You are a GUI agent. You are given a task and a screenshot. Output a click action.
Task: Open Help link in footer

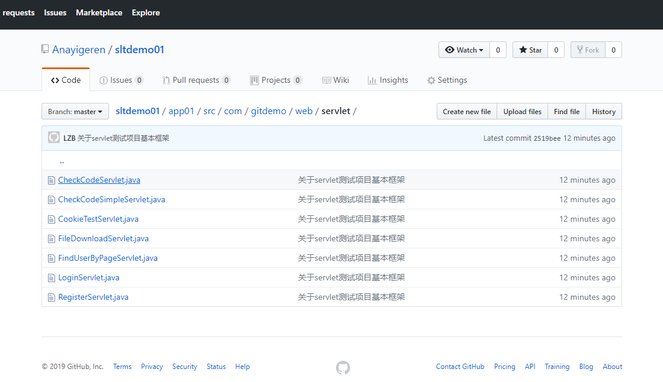coord(242,367)
